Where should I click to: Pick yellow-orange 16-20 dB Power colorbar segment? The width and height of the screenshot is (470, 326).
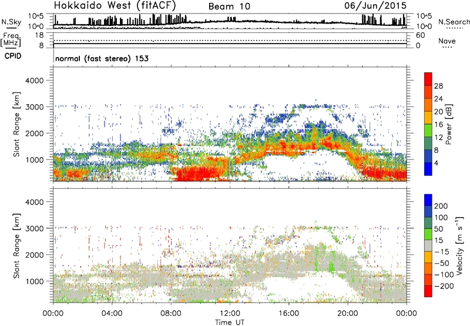click(x=428, y=118)
